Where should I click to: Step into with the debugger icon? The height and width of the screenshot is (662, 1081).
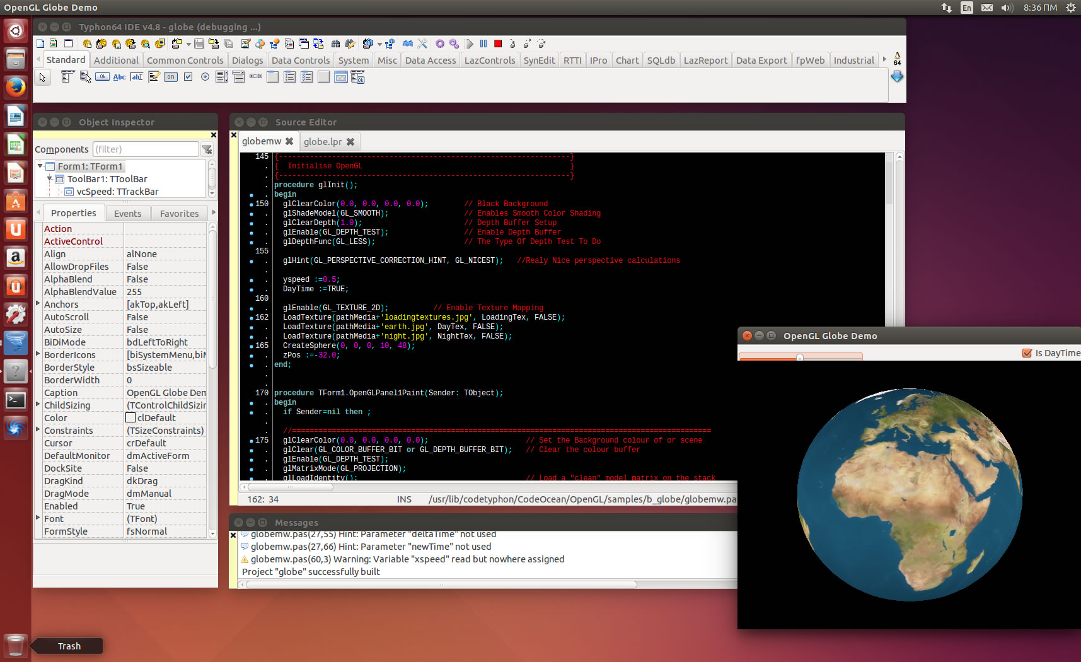click(x=512, y=44)
